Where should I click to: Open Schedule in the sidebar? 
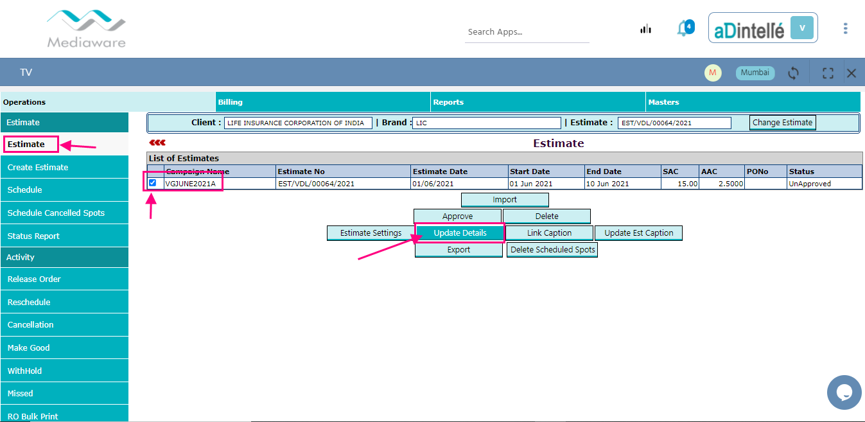[64, 190]
